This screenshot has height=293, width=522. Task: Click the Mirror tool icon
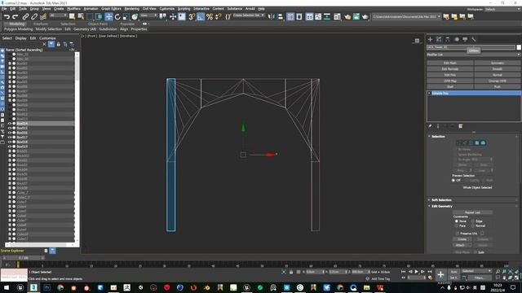pyautogui.click(x=272, y=16)
